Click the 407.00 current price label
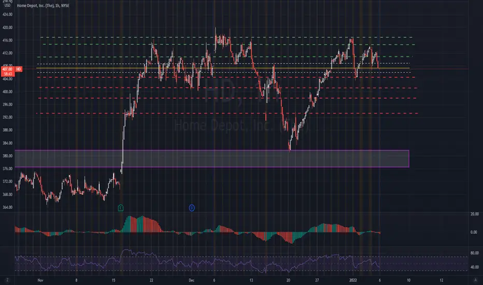The height and width of the screenshot is (285, 483). 7,69
